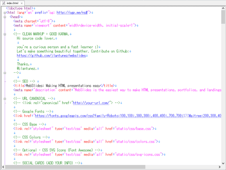Click the doctype html declaration text
Screen dimensions: 226x170
20,8
